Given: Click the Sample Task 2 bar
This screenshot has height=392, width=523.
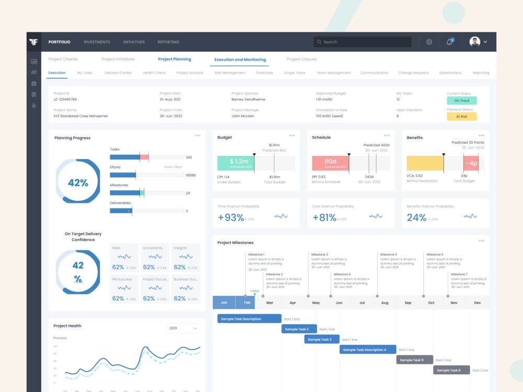Looking at the screenshot, I should [299, 329].
